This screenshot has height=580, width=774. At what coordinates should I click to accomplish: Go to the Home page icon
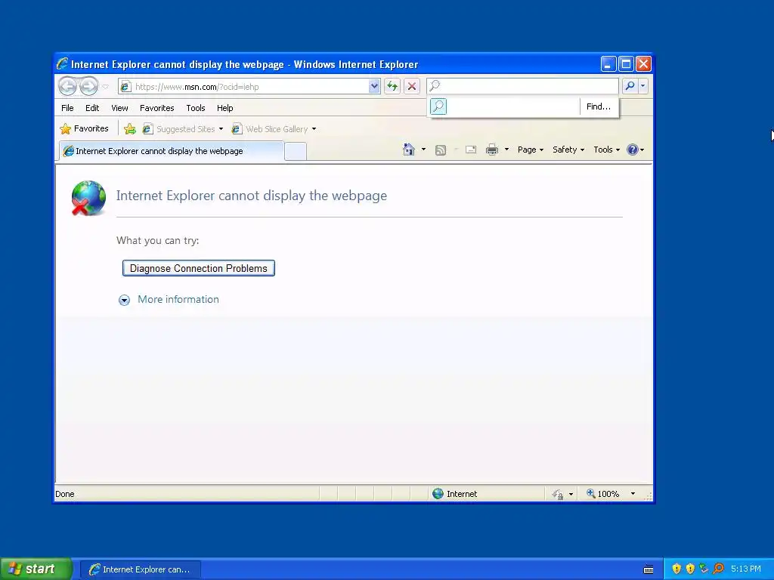click(409, 150)
